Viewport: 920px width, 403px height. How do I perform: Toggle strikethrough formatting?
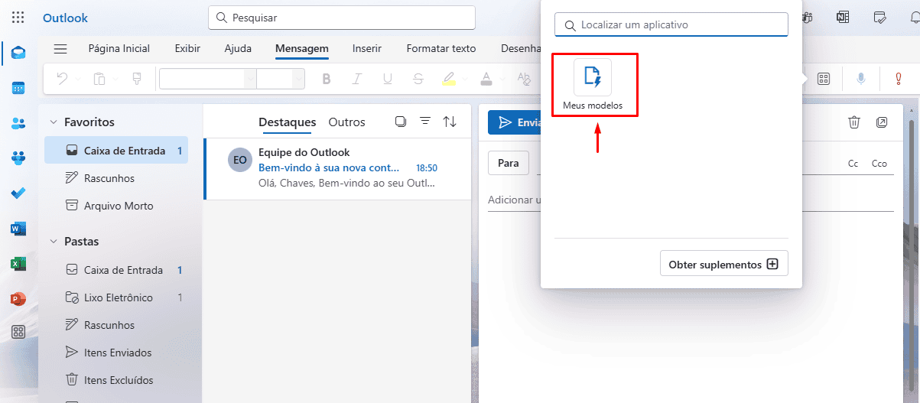pos(418,79)
